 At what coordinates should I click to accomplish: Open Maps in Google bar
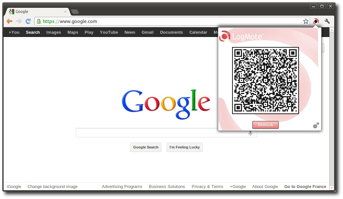pos(73,32)
